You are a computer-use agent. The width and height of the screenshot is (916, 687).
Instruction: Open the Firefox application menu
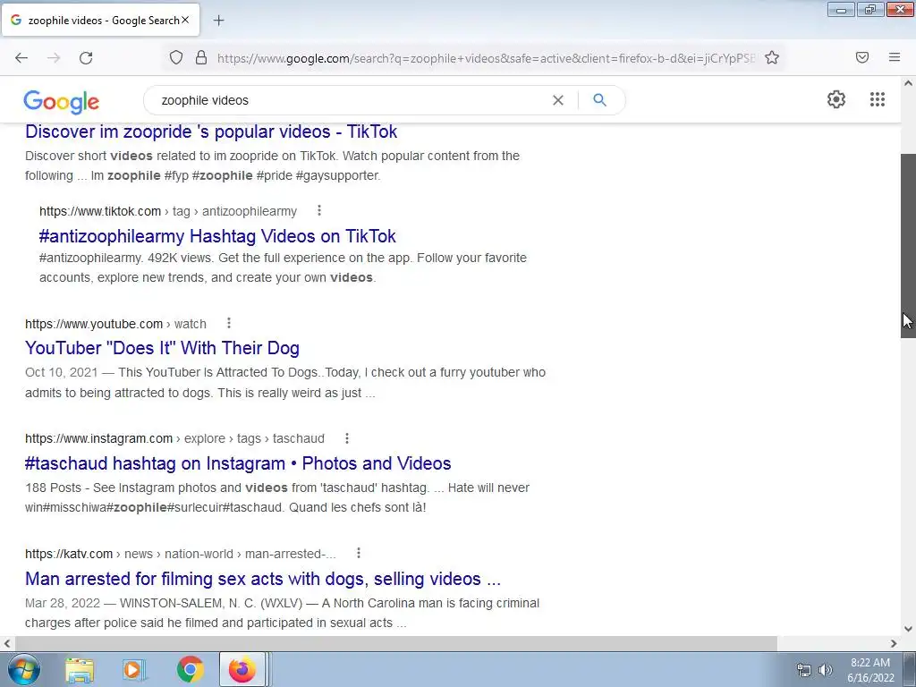click(x=895, y=57)
